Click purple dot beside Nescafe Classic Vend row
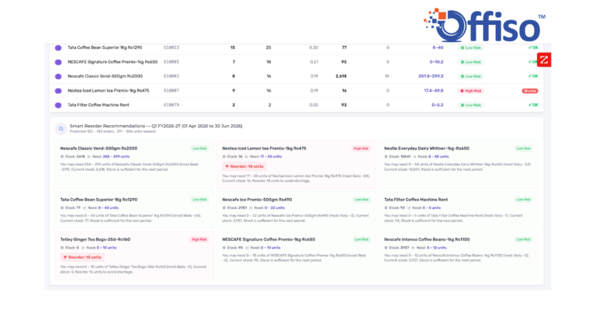This screenshot has height=334, width=596. click(x=58, y=76)
